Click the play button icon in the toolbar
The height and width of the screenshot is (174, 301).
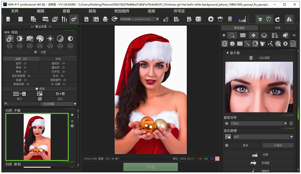pyautogui.click(x=211, y=19)
